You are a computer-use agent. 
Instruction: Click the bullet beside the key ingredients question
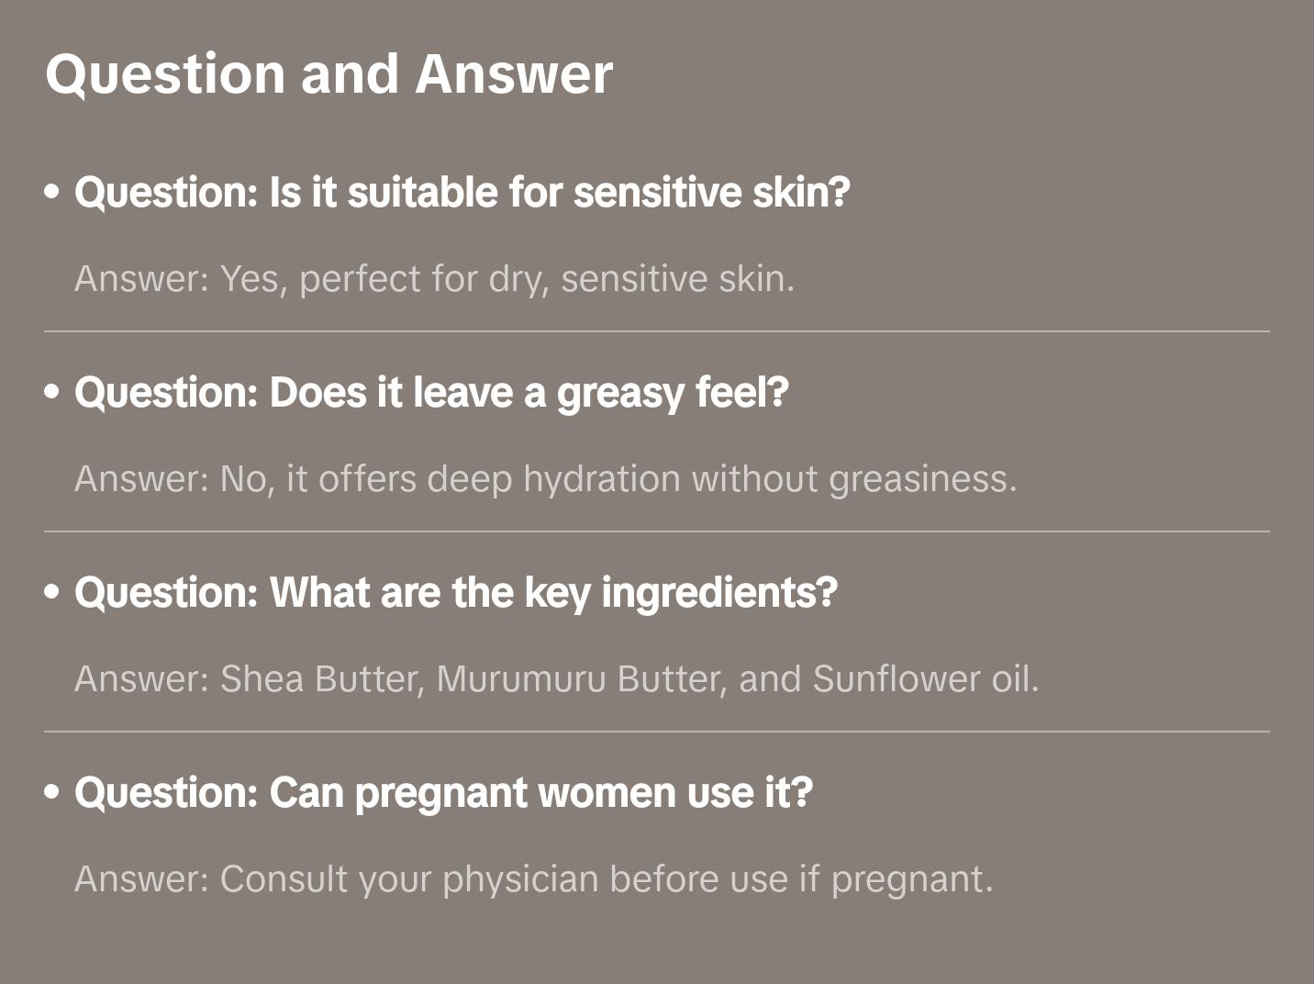coord(52,592)
